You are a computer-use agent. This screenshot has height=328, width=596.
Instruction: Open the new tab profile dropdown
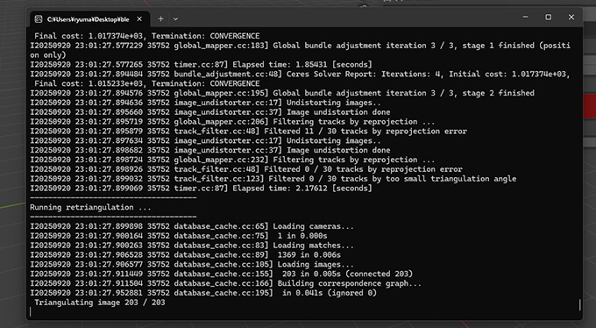pyautogui.click(x=175, y=19)
